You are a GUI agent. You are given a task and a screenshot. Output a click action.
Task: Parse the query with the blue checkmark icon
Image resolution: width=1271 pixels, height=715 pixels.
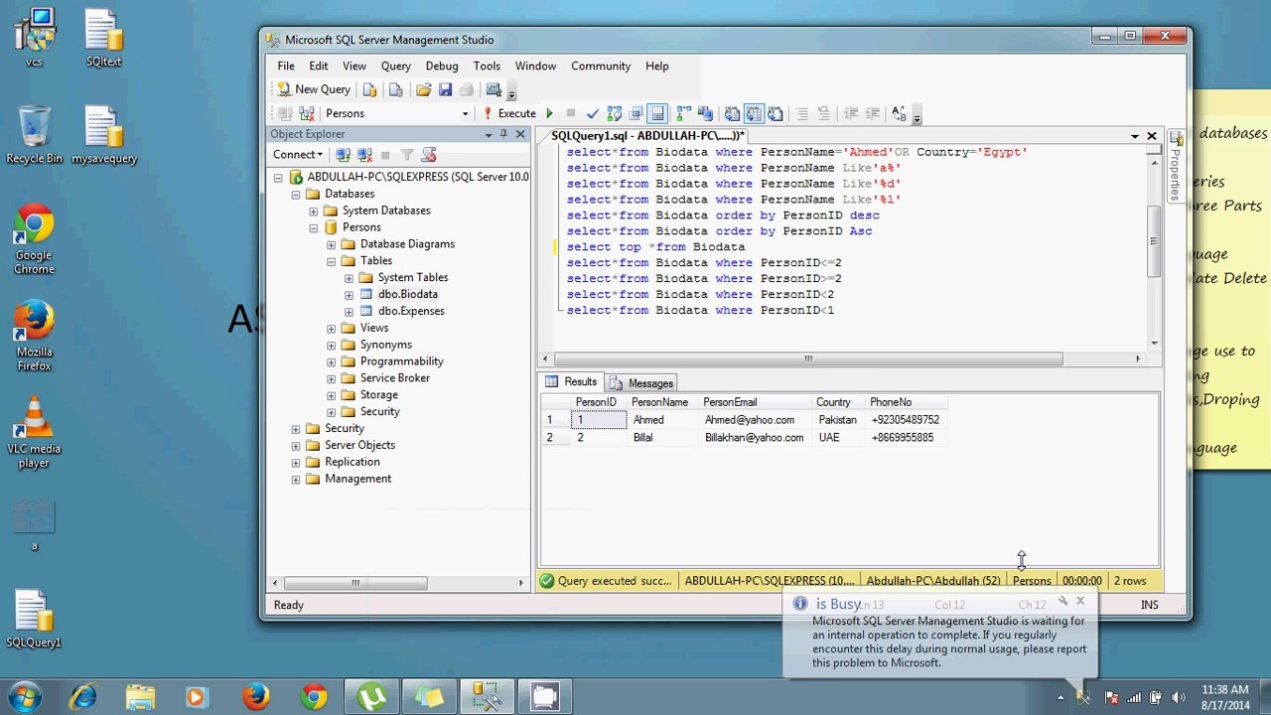pyautogui.click(x=593, y=113)
